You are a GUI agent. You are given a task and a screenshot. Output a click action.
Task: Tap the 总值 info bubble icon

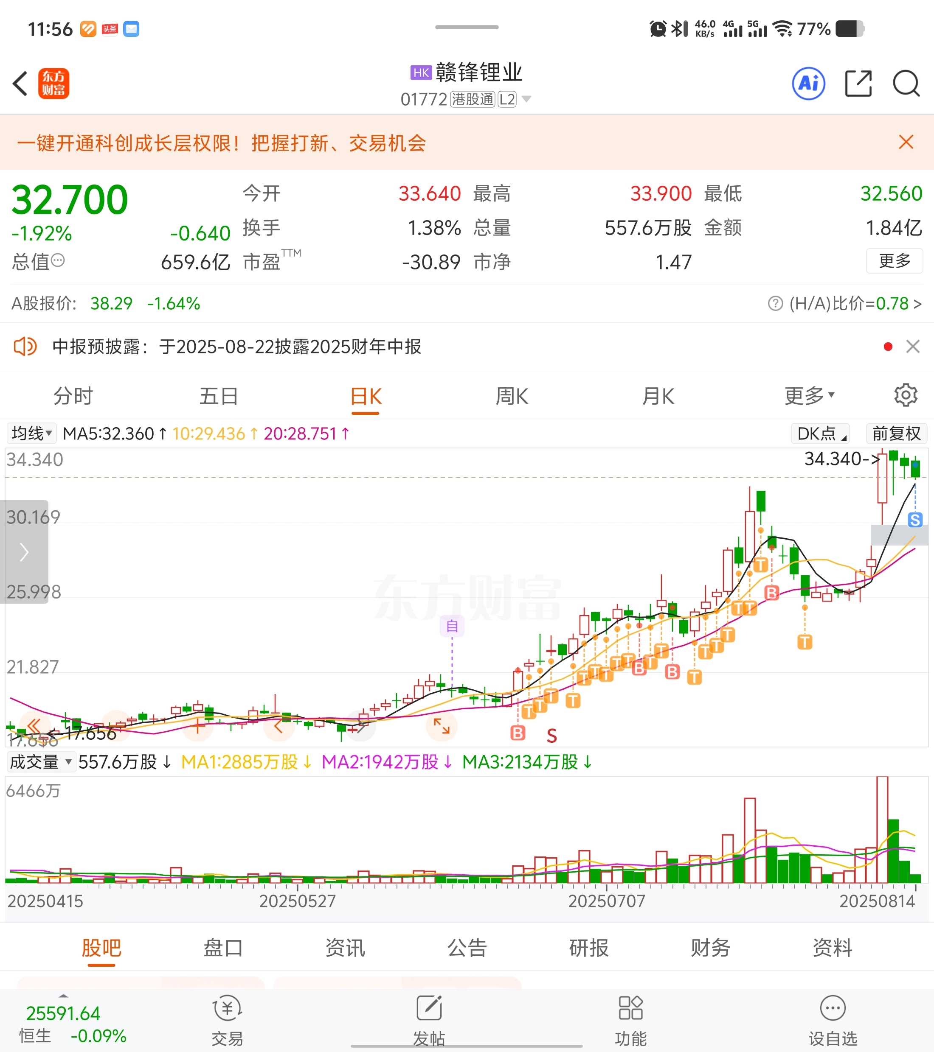coord(58,260)
